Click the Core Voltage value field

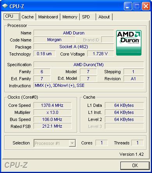101,54
